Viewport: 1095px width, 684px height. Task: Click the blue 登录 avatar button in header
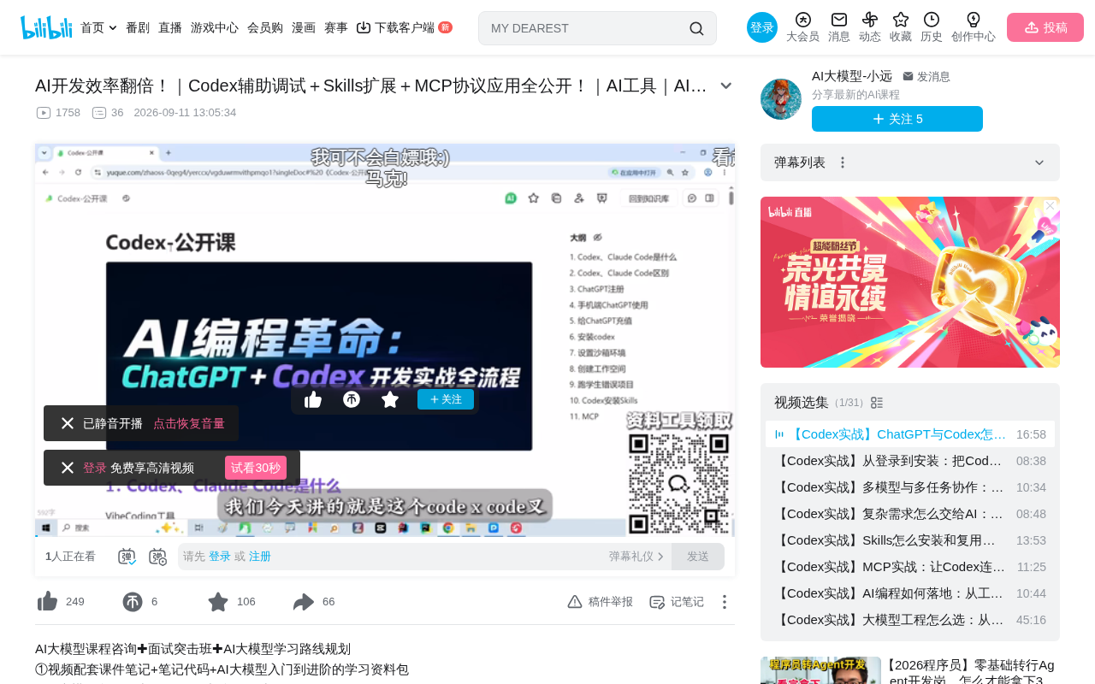(x=762, y=27)
